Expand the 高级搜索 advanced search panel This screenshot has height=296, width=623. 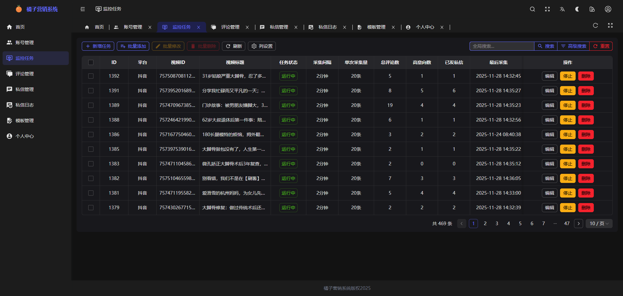(573, 46)
